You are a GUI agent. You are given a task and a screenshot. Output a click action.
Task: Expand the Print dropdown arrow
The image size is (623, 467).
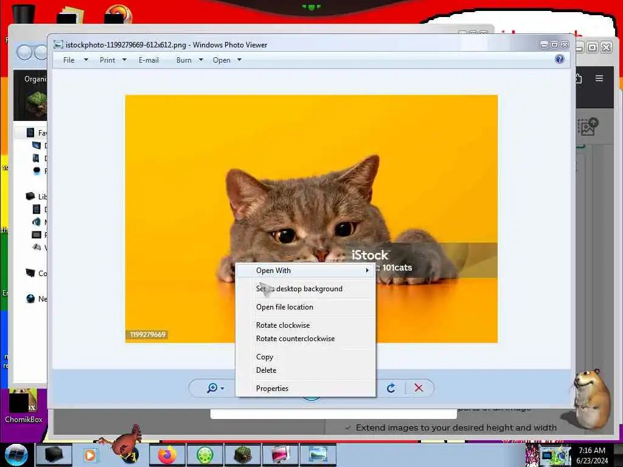pos(124,60)
